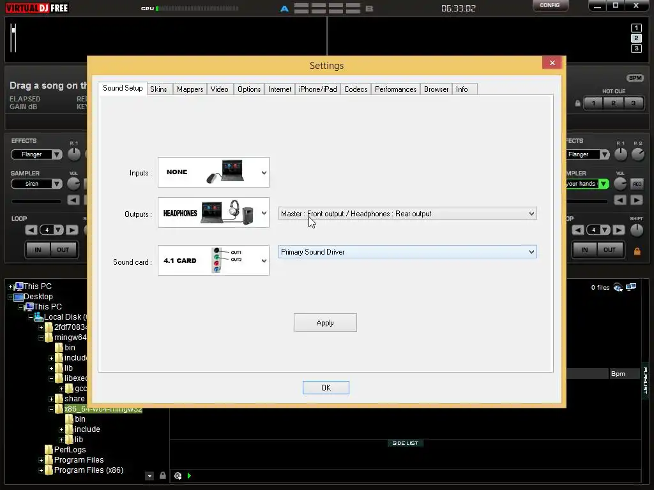
Task: Click the left deck effect P.1 knob
Action: tap(74, 154)
